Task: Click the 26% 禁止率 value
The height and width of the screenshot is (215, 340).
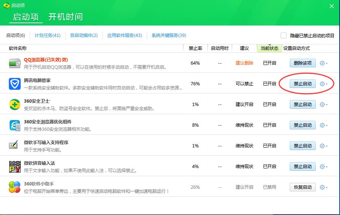Action: coord(195,187)
